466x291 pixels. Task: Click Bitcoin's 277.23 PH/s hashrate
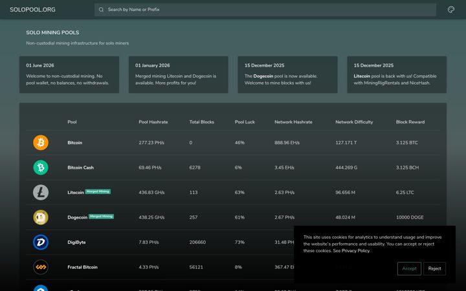[x=151, y=142]
